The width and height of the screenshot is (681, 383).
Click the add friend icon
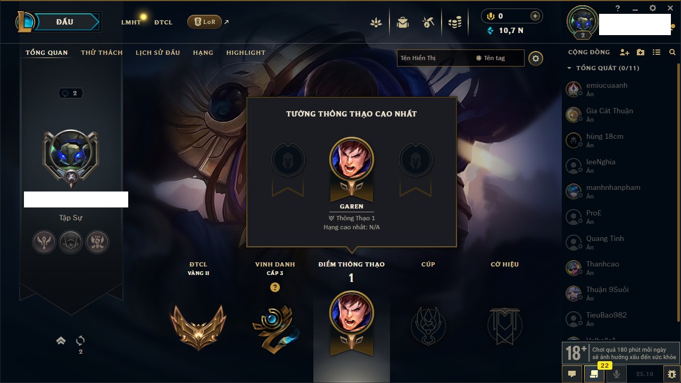[625, 52]
